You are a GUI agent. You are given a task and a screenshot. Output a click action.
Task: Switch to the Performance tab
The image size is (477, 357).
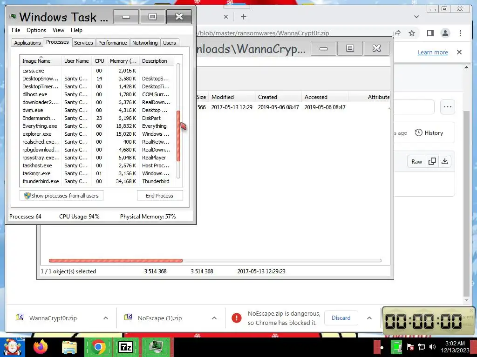pyautogui.click(x=113, y=43)
